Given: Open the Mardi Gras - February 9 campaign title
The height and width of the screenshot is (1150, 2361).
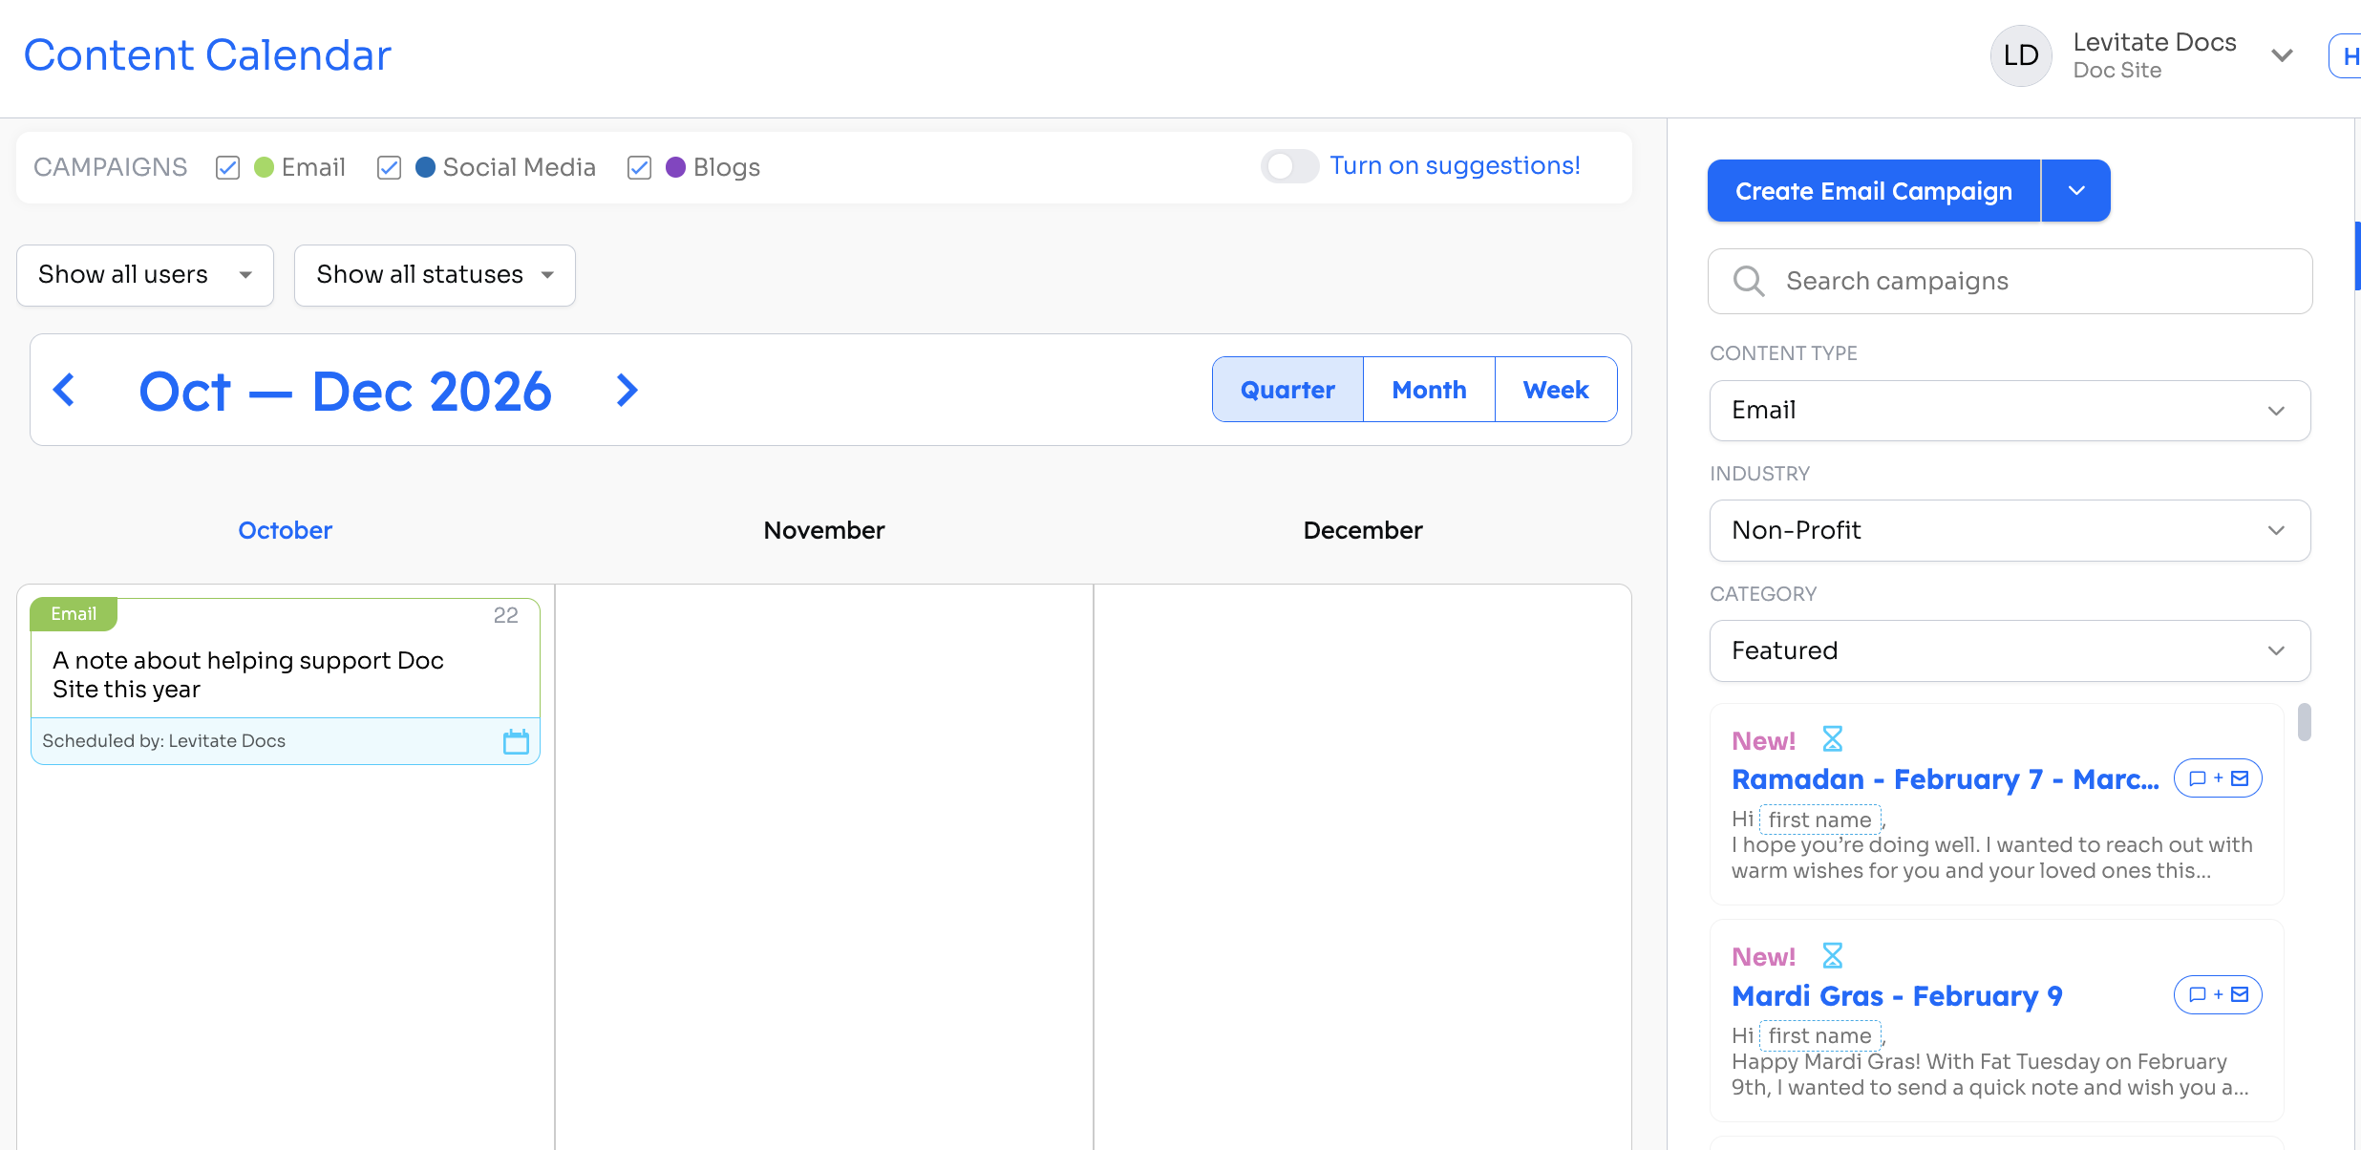Looking at the screenshot, I should tap(1897, 995).
